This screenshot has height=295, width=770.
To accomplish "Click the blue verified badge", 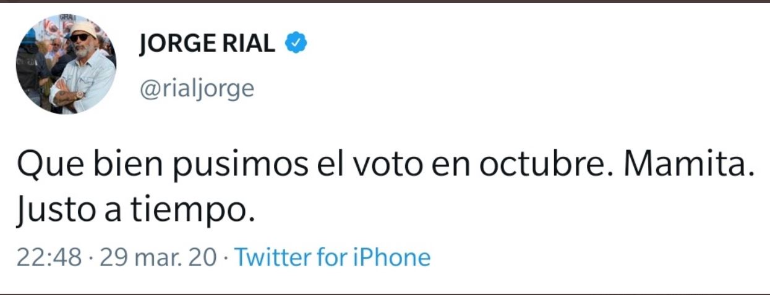I will pos(296,44).
